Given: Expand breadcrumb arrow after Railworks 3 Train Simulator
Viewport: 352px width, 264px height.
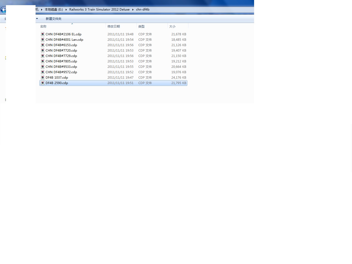Looking at the screenshot, I should 133,10.
